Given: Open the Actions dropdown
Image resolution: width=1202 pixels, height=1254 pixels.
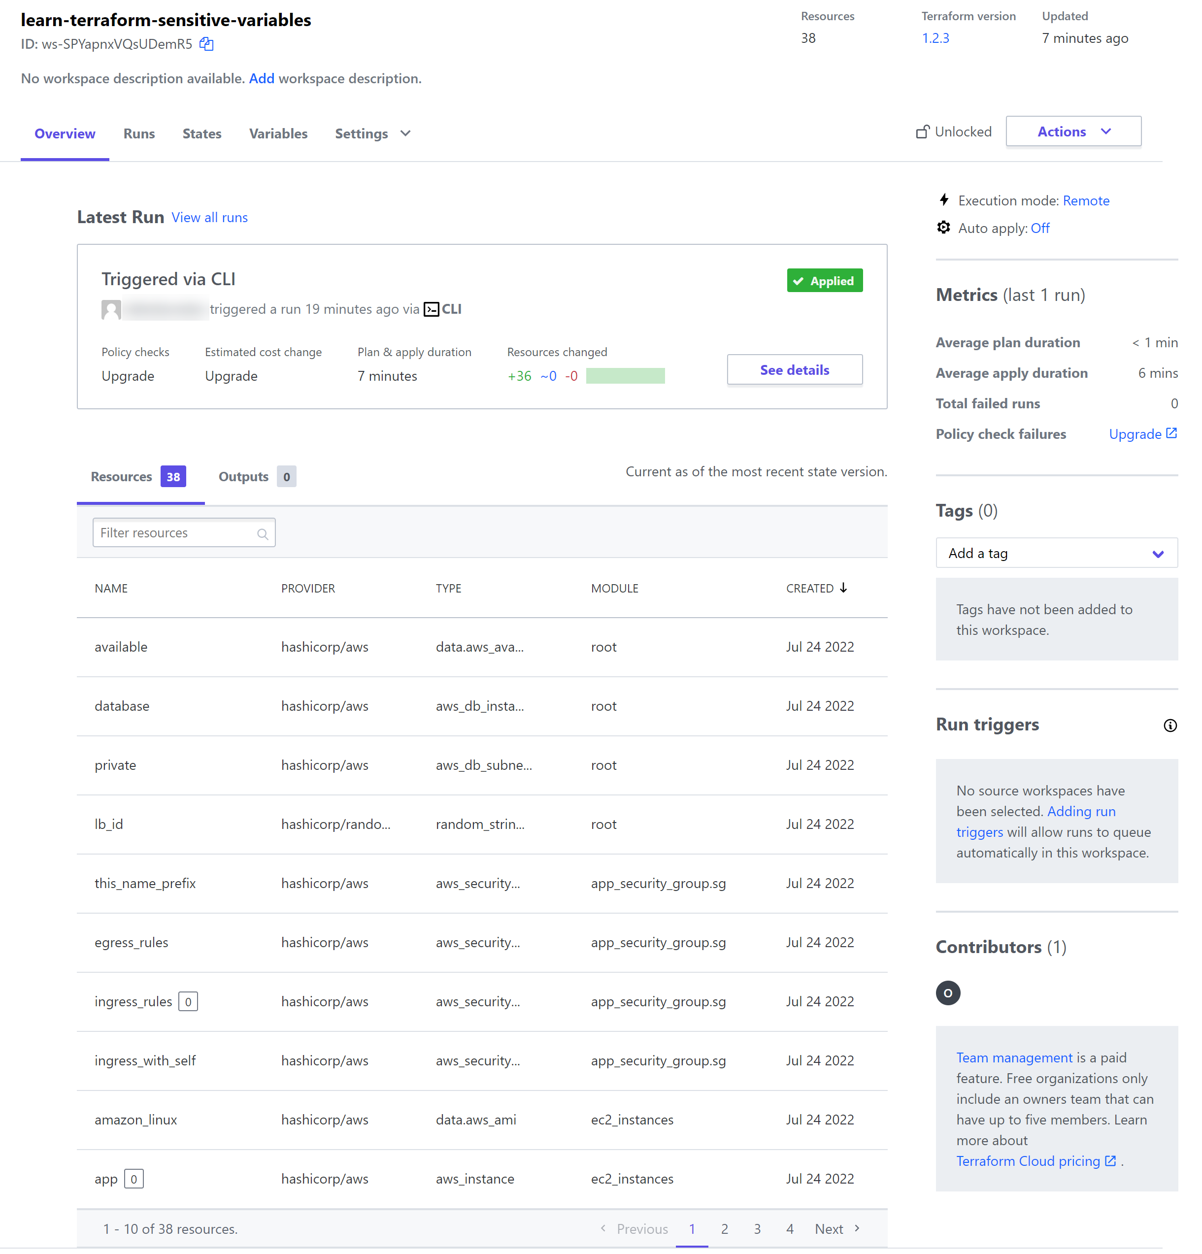Looking at the screenshot, I should [1073, 131].
